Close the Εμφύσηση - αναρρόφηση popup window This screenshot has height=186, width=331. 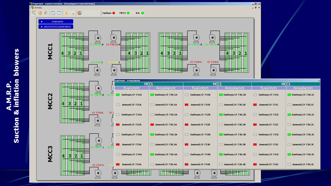point(319,80)
